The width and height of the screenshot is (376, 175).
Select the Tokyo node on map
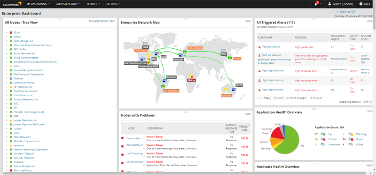[x=230, y=58]
